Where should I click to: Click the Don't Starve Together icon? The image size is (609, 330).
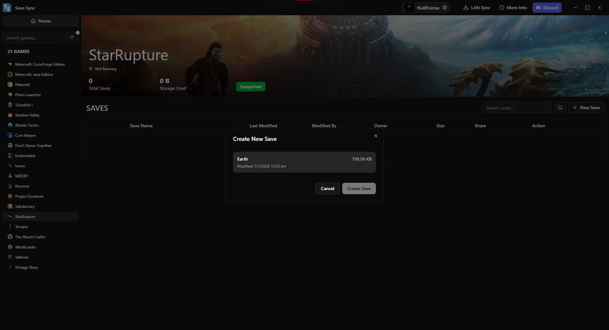click(10, 145)
